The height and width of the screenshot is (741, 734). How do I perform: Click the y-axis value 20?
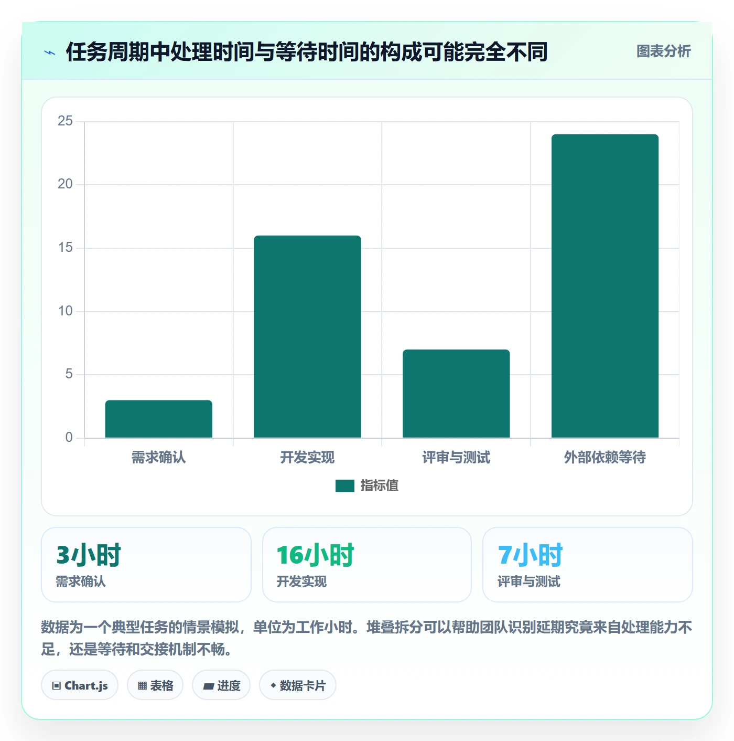[x=66, y=184]
